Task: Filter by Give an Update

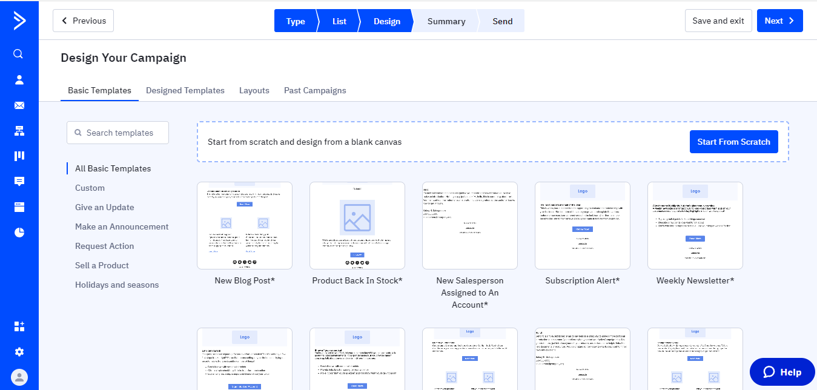Action: point(105,207)
